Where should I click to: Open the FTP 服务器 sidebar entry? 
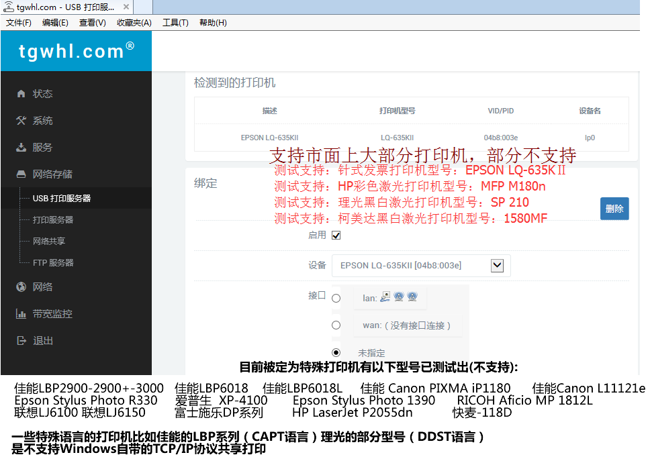53,263
